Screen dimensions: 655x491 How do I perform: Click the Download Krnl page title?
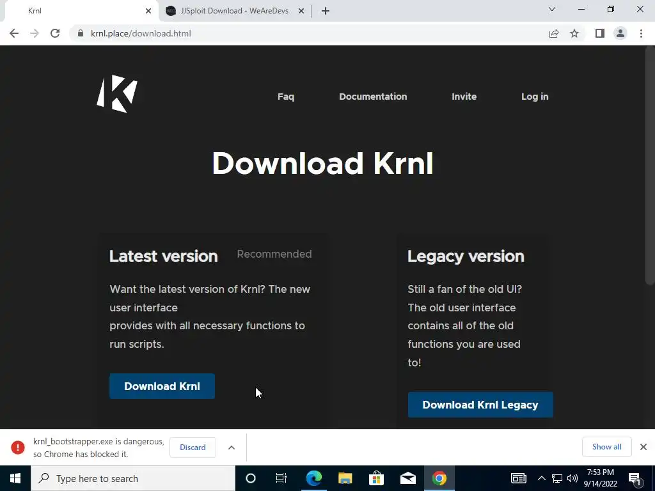pyautogui.click(x=322, y=163)
